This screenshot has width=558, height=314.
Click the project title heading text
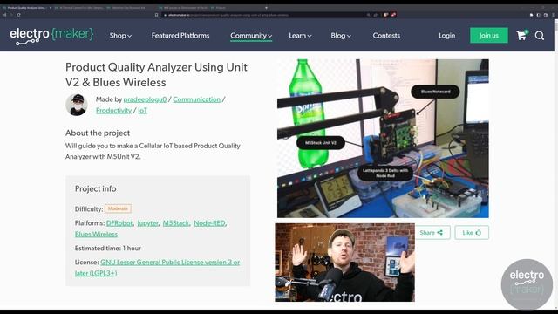pyautogui.click(x=156, y=75)
